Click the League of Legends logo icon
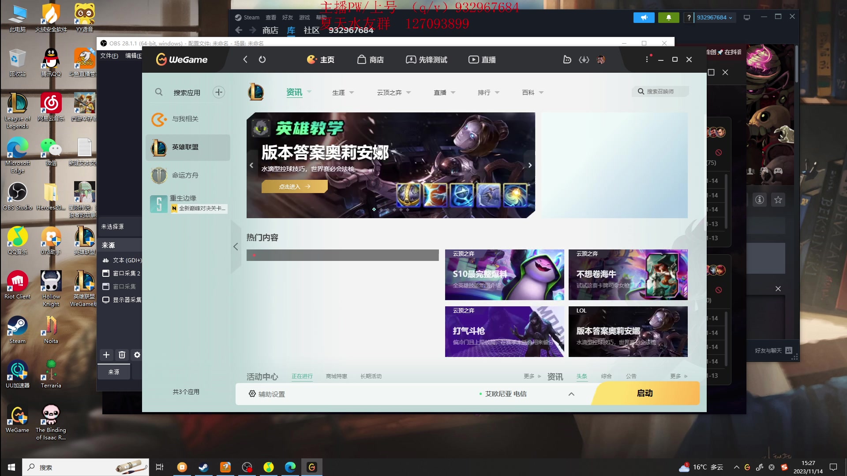 pyautogui.click(x=256, y=92)
